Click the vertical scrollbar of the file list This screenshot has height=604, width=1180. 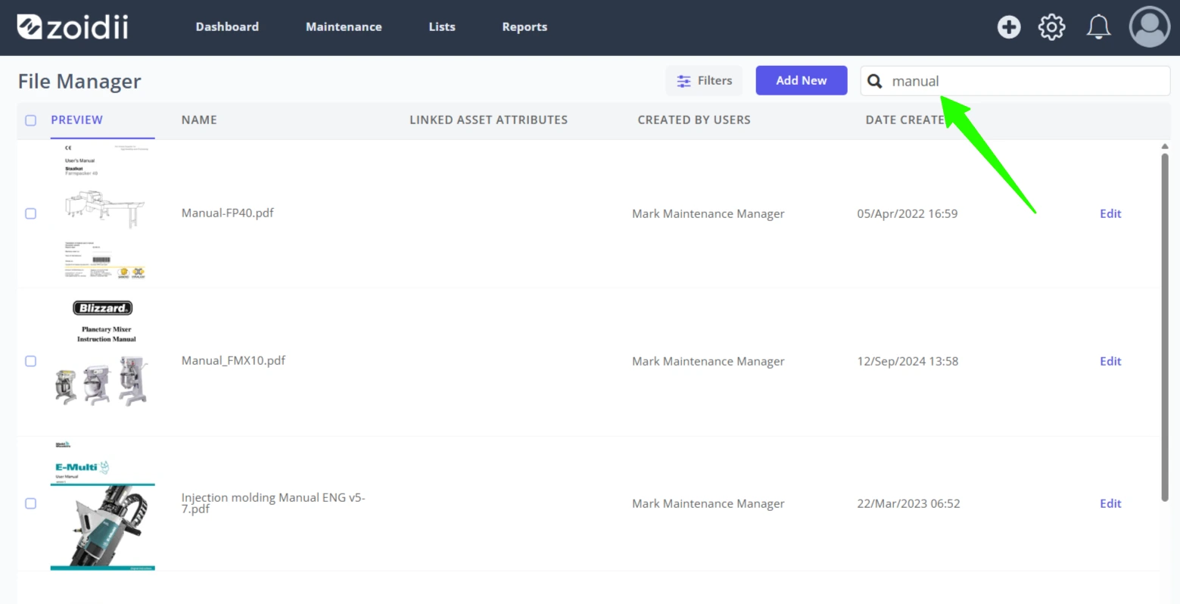[x=1165, y=325]
